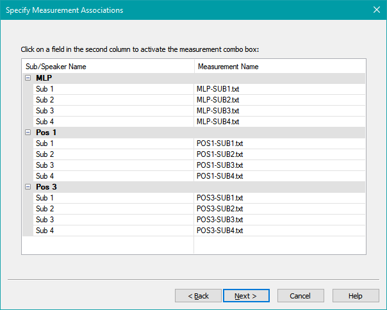Click the MLP-SUB1.txt measurement field
This screenshot has width=387, height=310.
[279, 89]
